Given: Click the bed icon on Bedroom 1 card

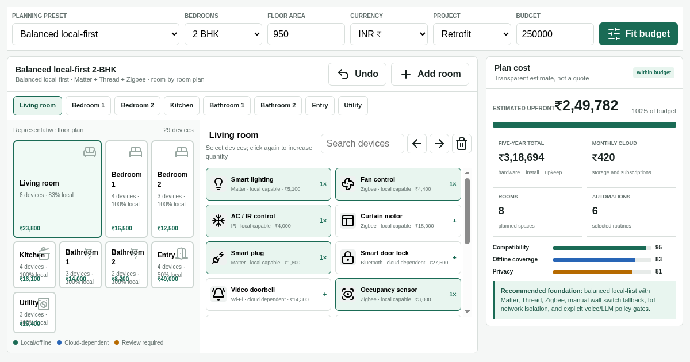Looking at the screenshot, I should click(136, 152).
